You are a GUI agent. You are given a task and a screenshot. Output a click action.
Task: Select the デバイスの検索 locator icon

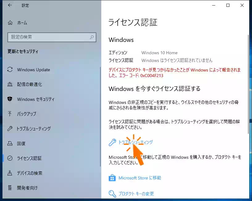point(10,173)
